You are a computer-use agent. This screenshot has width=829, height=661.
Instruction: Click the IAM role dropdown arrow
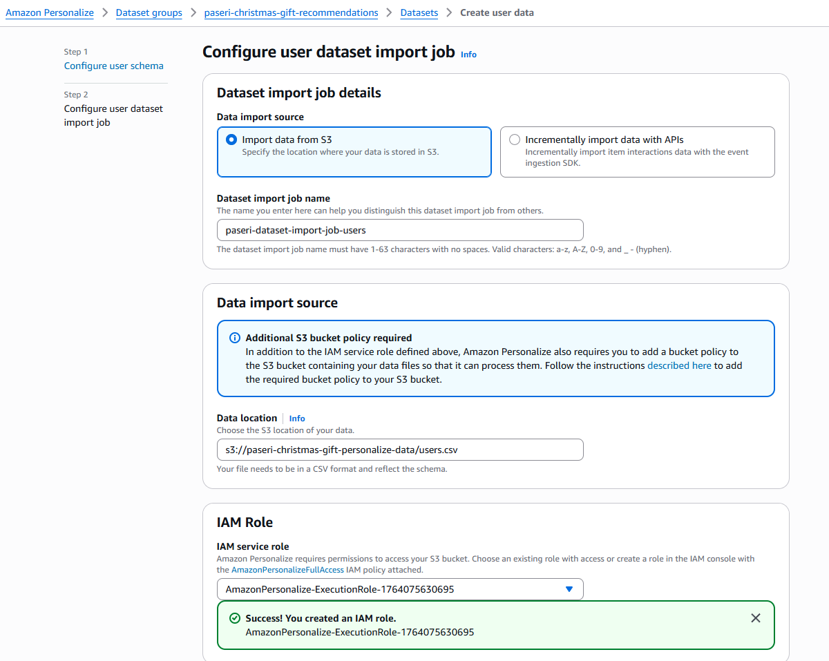[569, 589]
